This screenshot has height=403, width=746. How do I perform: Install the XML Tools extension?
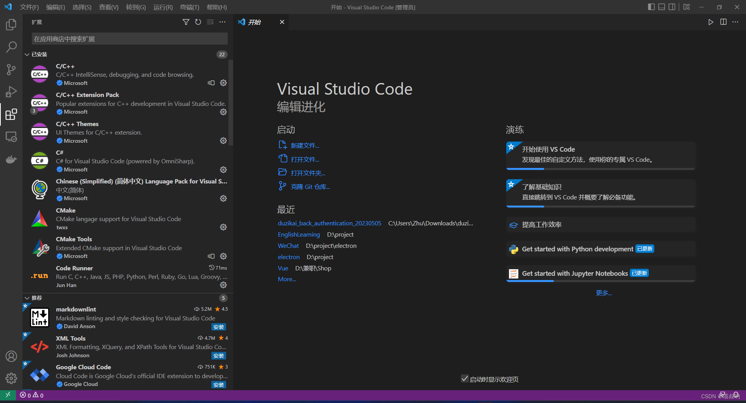(x=219, y=356)
